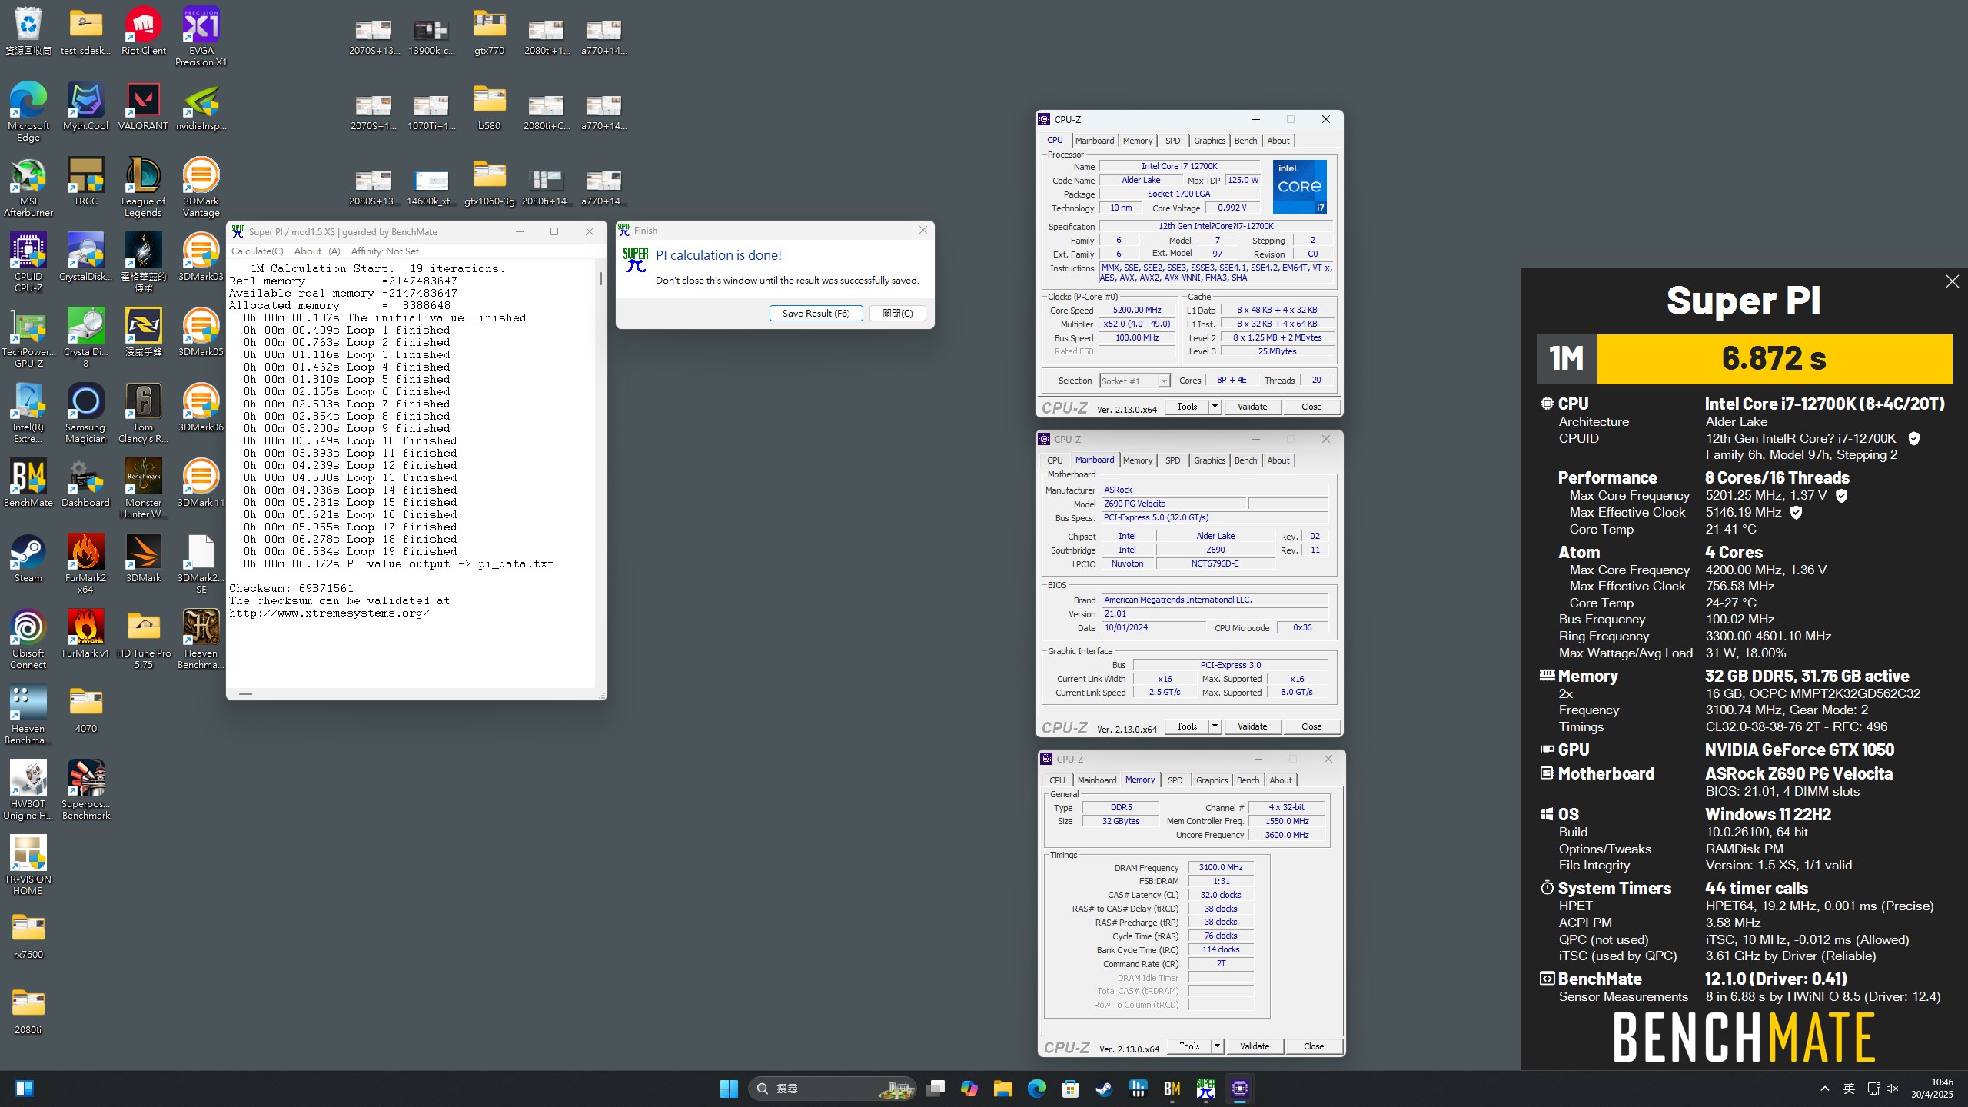Open Monster Hunter benchmark desktop icon
Viewport: 1968px width, 1107px height.
(143, 490)
